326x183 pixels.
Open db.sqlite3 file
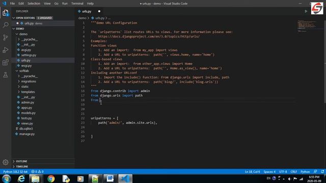43,129
